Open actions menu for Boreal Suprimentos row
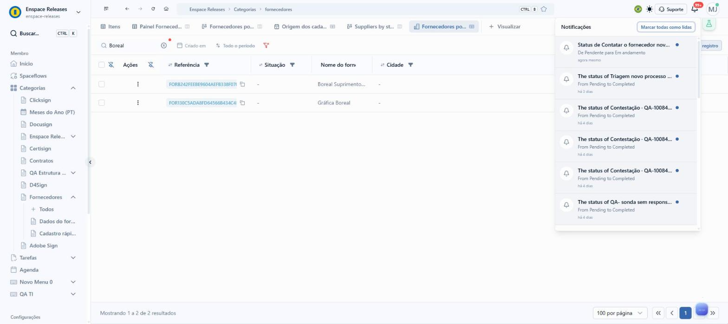Image resolution: width=728 pixels, height=324 pixels. pos(138,84)
